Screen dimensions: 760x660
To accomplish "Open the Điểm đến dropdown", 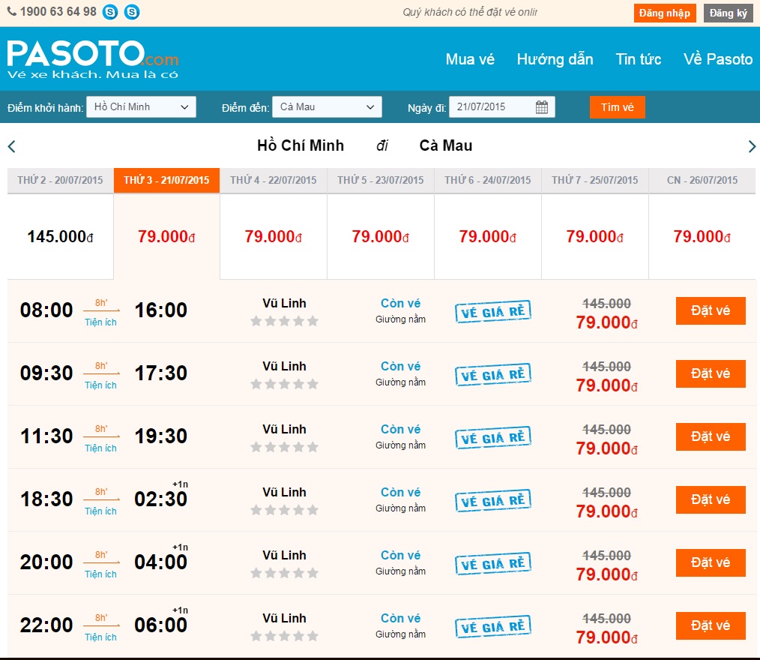I will tap(327, 107).
